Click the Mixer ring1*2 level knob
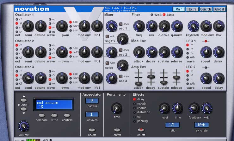The image size is (234, 141). click(123, 39)
